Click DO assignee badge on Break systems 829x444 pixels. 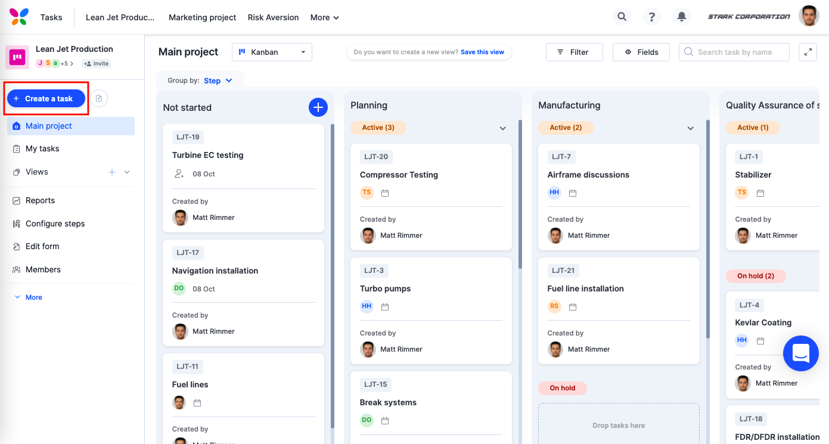[367, 420]
